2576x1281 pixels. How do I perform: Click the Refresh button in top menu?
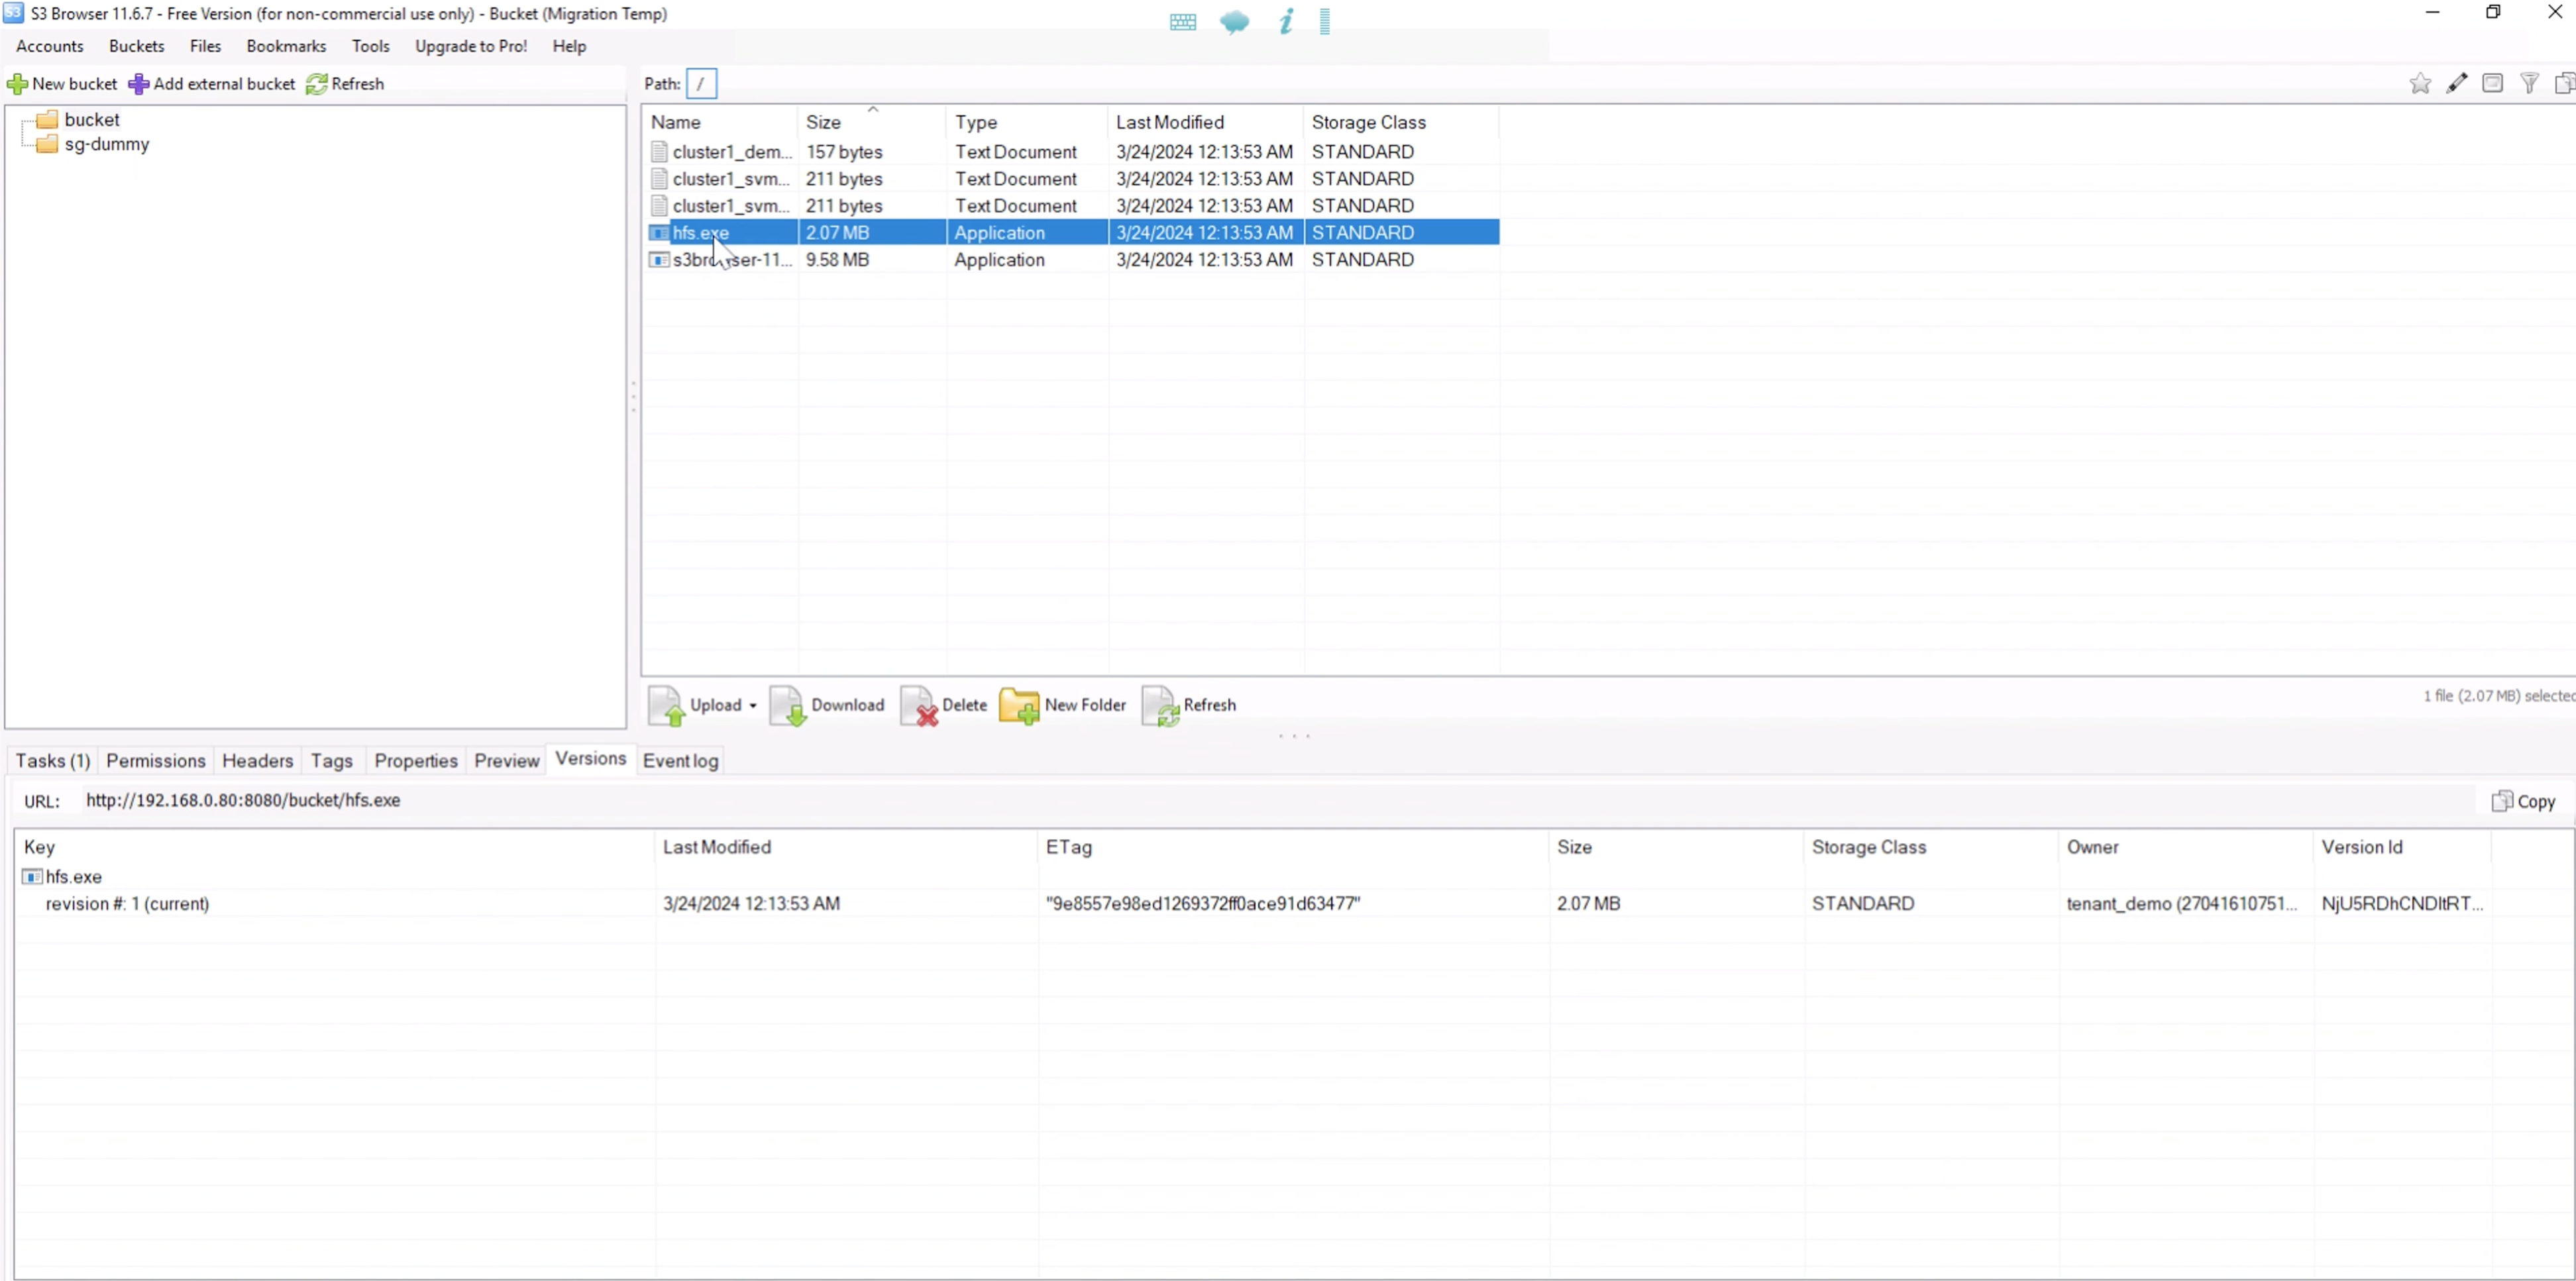pos(345,83)
